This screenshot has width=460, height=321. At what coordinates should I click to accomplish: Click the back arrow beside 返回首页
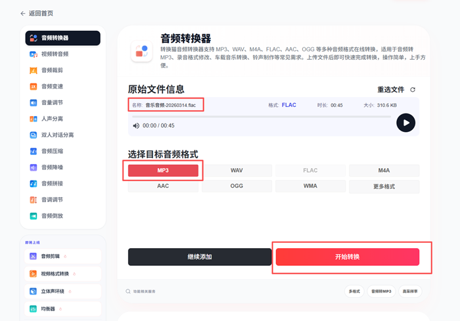(x=23, y=14)
